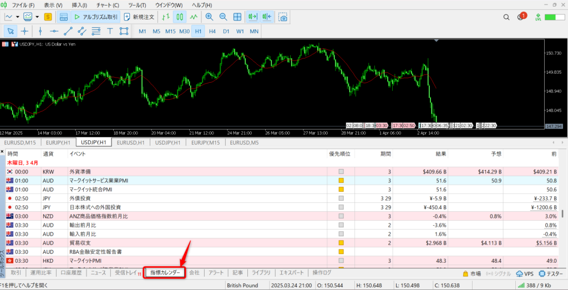Image resolution: width=568 pixels, height=290 pixels.
Task: Select the arrow cursor tool
Action: tap(11, 31)
